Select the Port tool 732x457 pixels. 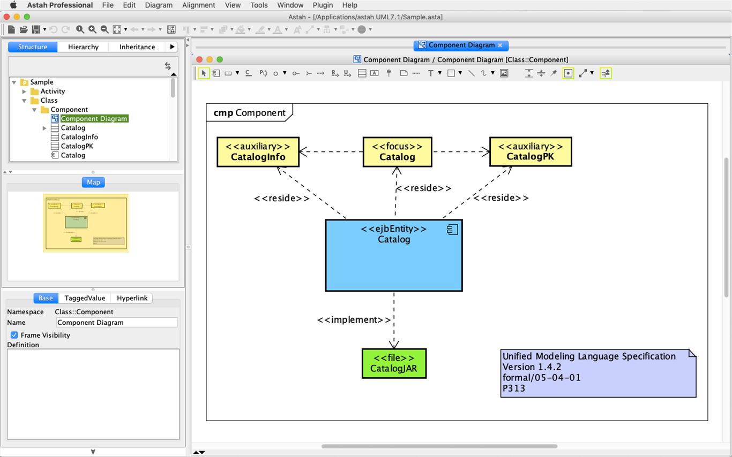pyautogui.click(x=263, y=73)
